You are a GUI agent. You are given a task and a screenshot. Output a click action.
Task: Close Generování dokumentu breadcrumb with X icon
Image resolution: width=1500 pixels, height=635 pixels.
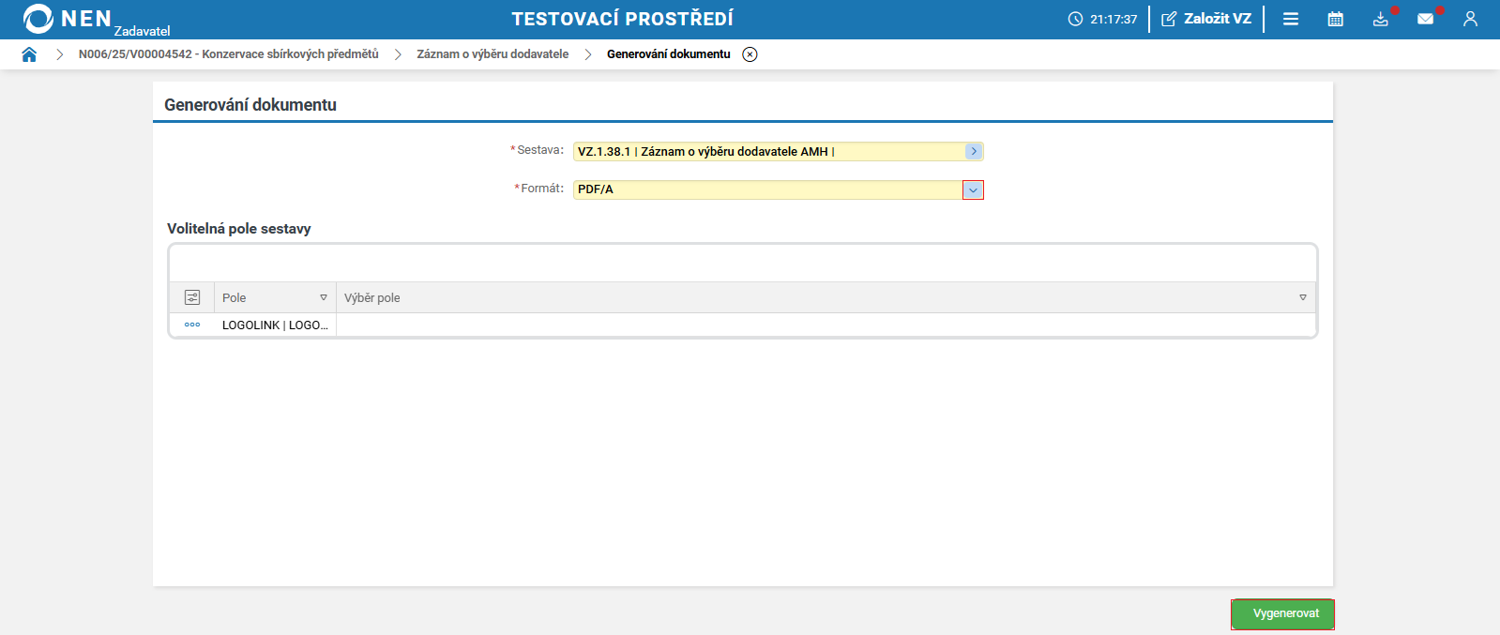click(x=750, y=54)
